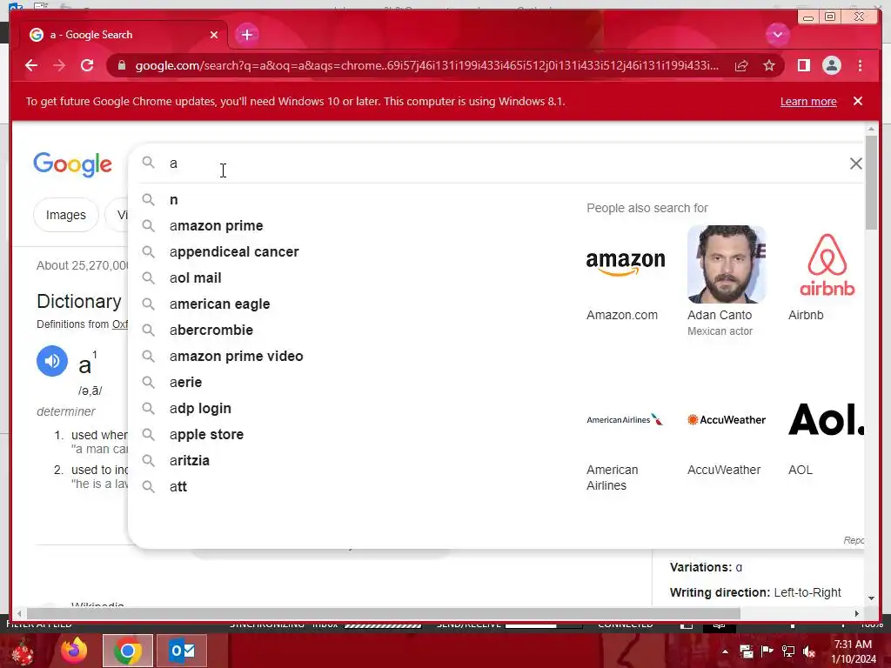Image resolution: width=891 pixels, height=668 pixels.
Task: Click horizontal scrollbar right arrow
Action: pos(857,613)
